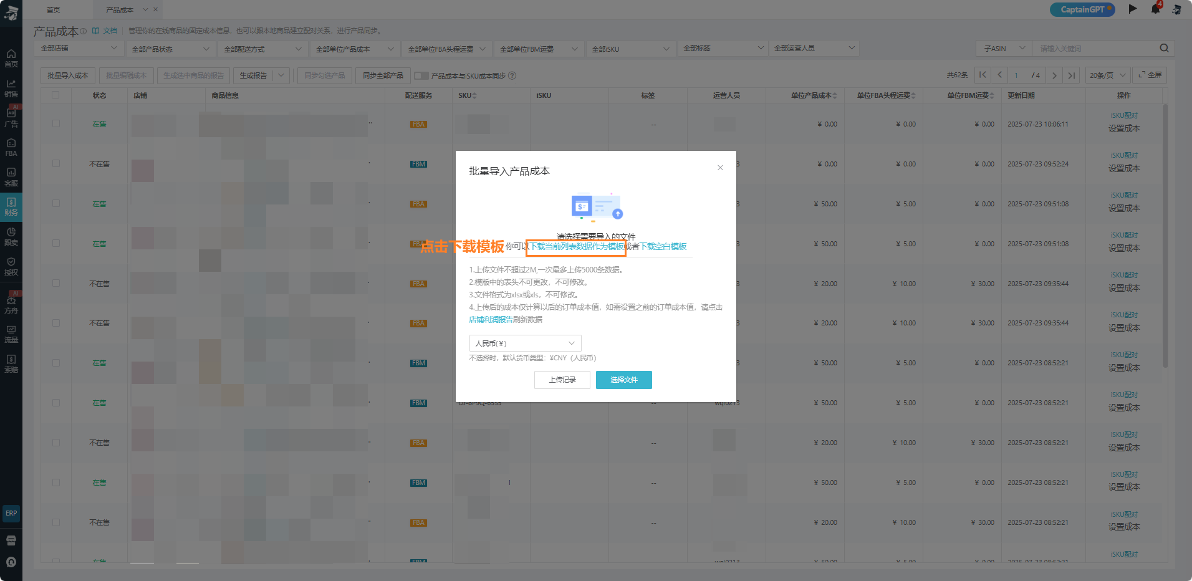1192x581 pixels.
Task: Sort by the SKU column header
Action: pos(467,95)
